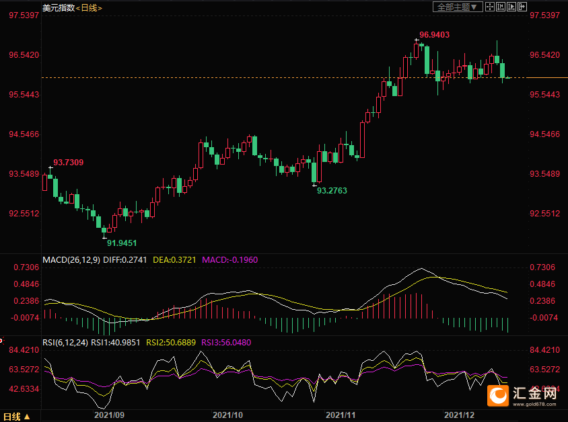Click the DIFF:0.2741 value
Viewport: 568px width, 422px height.
point(125,259)
